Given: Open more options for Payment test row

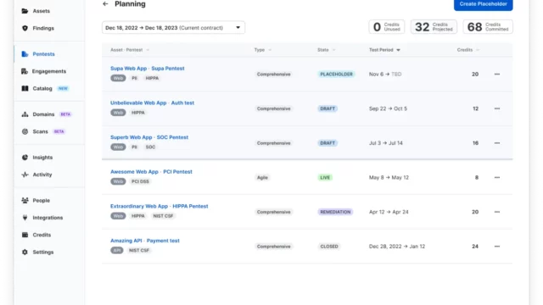Looking at the screenshot, I should 497,247.
